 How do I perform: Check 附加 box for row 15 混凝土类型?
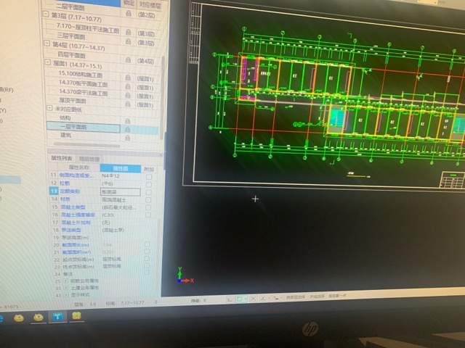(x=148, y=208)
